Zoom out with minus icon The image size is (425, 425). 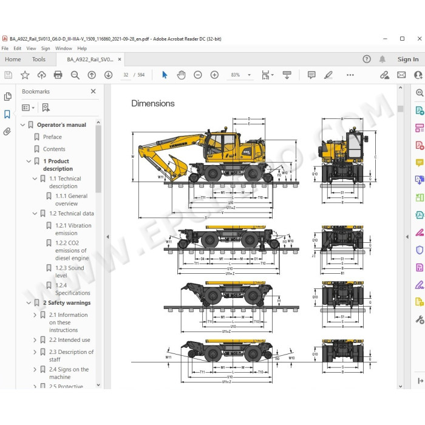click(198, 75)
